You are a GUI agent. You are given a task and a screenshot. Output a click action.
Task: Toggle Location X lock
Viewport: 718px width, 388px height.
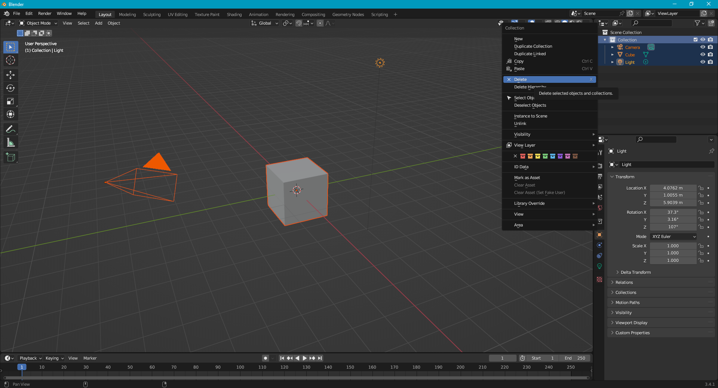click(x=701, y=188)
